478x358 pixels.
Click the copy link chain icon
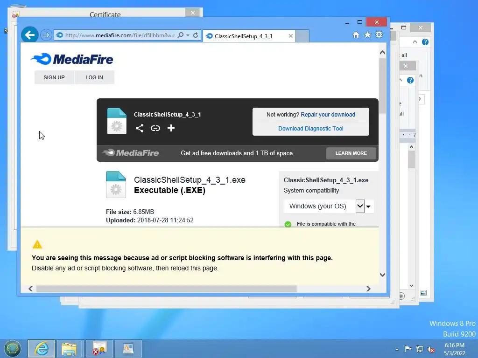(x=155, y=128)
